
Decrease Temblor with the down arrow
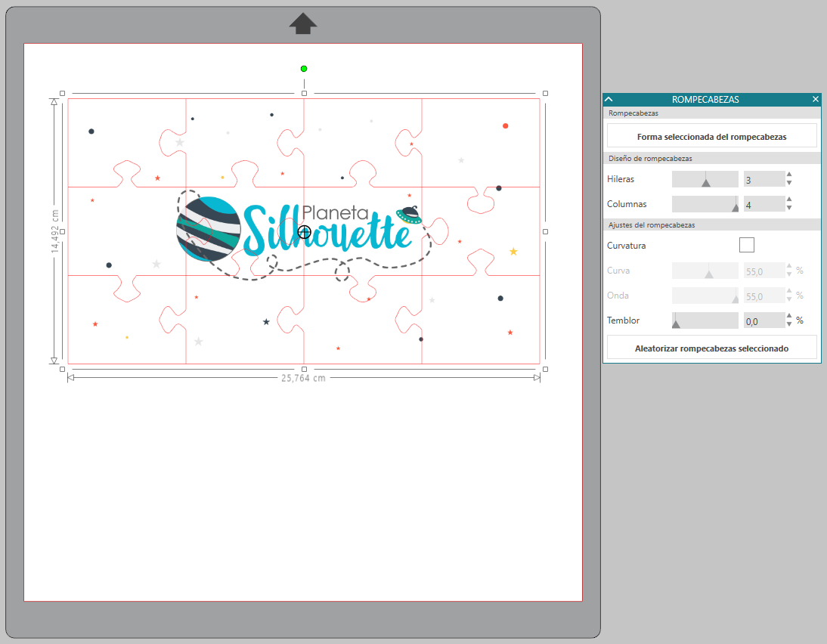click(789, 324)
